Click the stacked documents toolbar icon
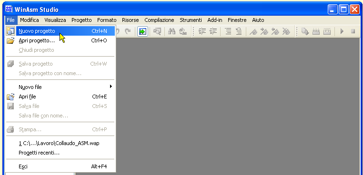The height and width of the screenshot is (175, 363). pyautogui.click(x=305, y=31)
